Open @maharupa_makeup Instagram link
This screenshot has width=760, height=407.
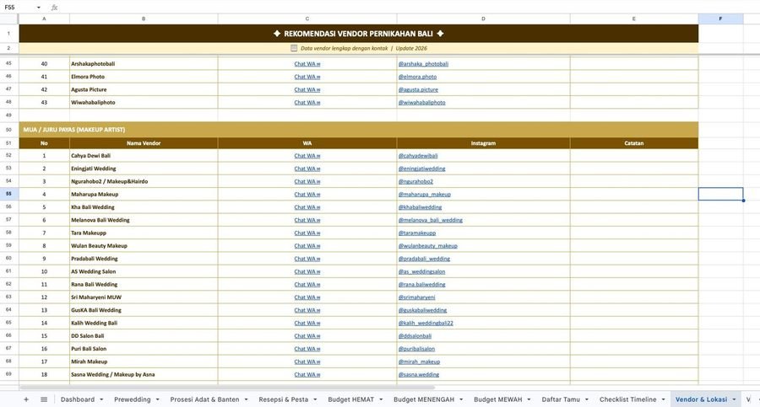[424, 195]
